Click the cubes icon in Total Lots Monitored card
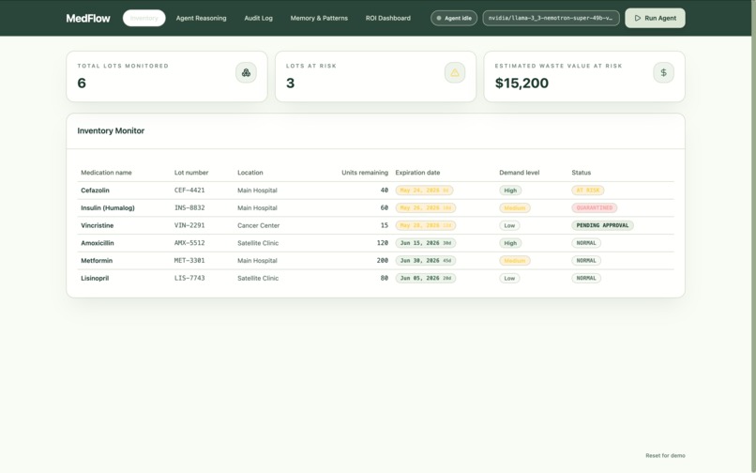Screen dimensions: 756x473 point(246,72)
